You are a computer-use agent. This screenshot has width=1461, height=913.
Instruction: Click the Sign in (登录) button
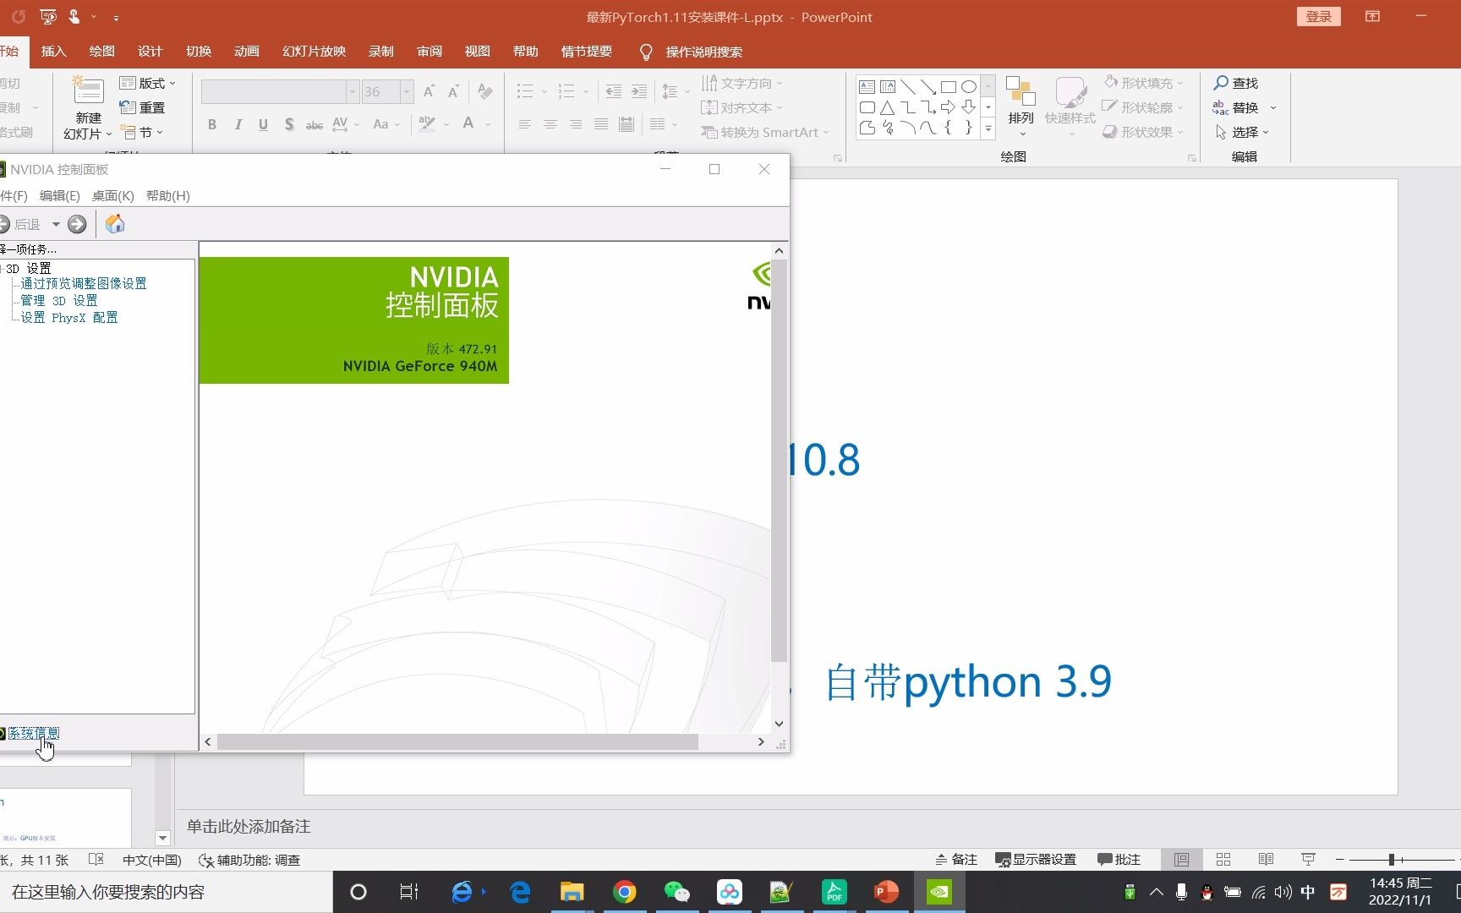1319,17
